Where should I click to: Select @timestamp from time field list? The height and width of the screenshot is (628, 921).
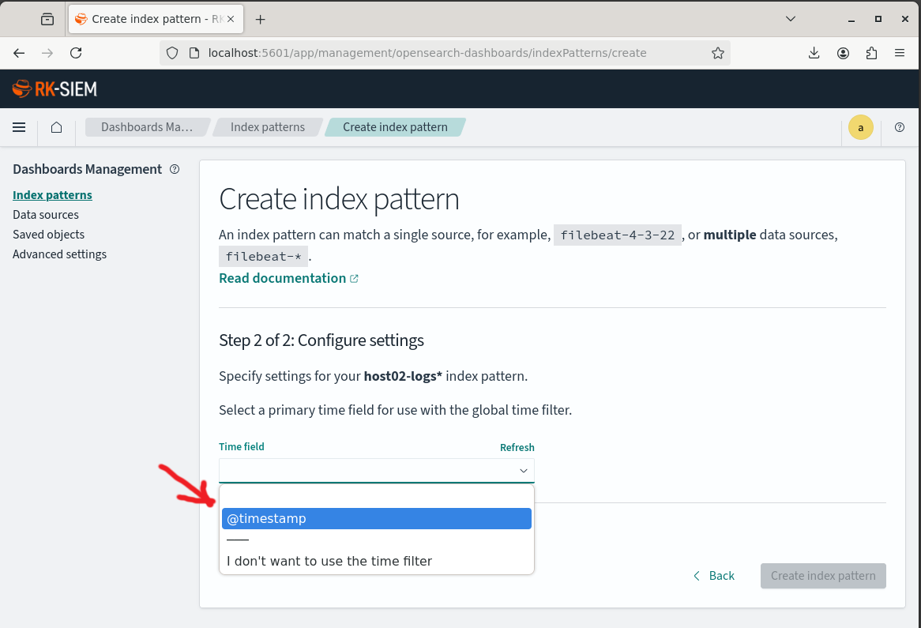pos(376,518)
